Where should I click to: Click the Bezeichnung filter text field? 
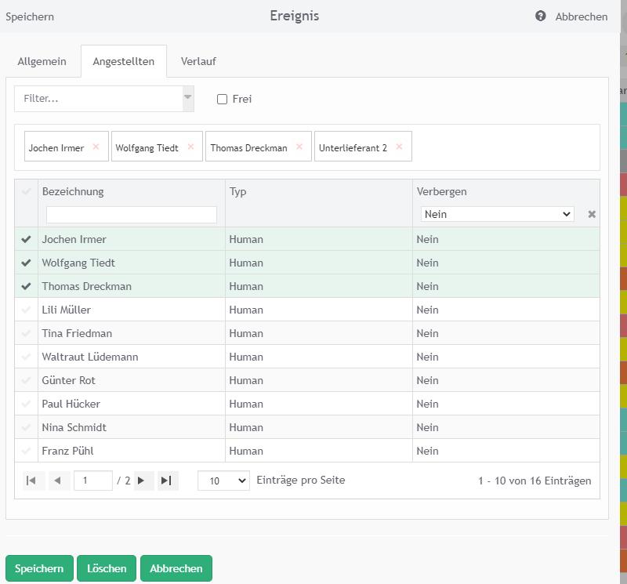(132, 214)
